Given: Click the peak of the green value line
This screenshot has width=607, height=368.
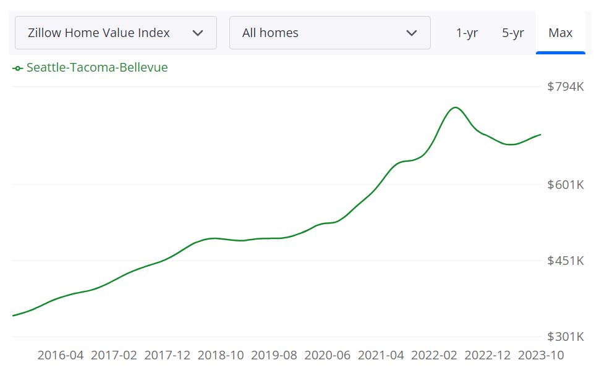Looking at the screenshot, I should click(455, 107).
